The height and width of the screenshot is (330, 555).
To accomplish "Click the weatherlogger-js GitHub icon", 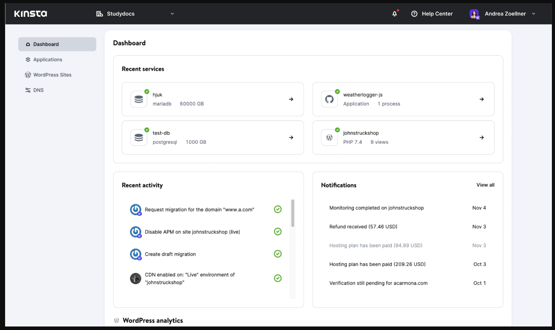I will (x=329, y=99).
